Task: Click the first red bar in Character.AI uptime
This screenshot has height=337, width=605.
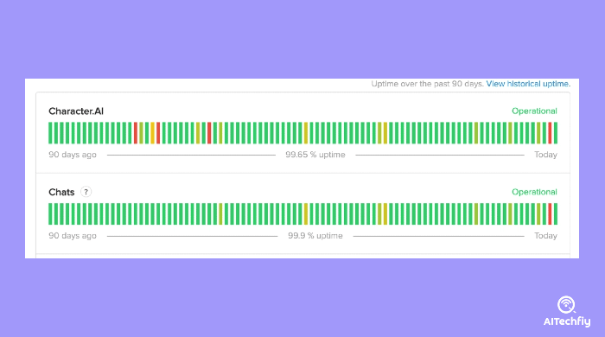Action: point(136,133)
